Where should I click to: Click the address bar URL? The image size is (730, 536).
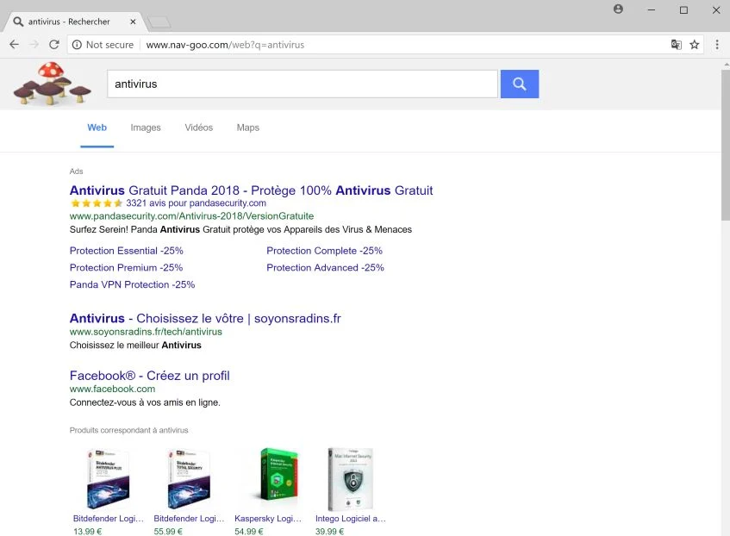[225, 45]
